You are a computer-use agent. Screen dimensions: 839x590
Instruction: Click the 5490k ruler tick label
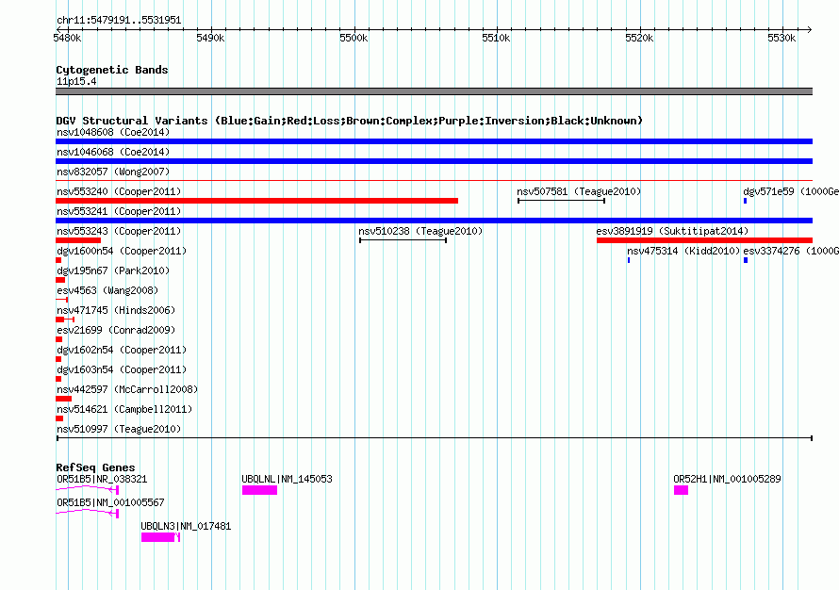point(210,38)
